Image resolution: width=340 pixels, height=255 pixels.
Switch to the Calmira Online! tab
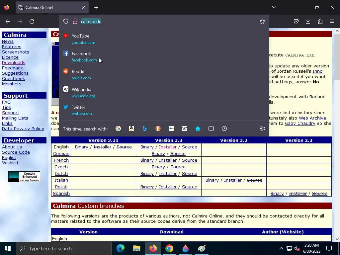click(x=52, y=7)
